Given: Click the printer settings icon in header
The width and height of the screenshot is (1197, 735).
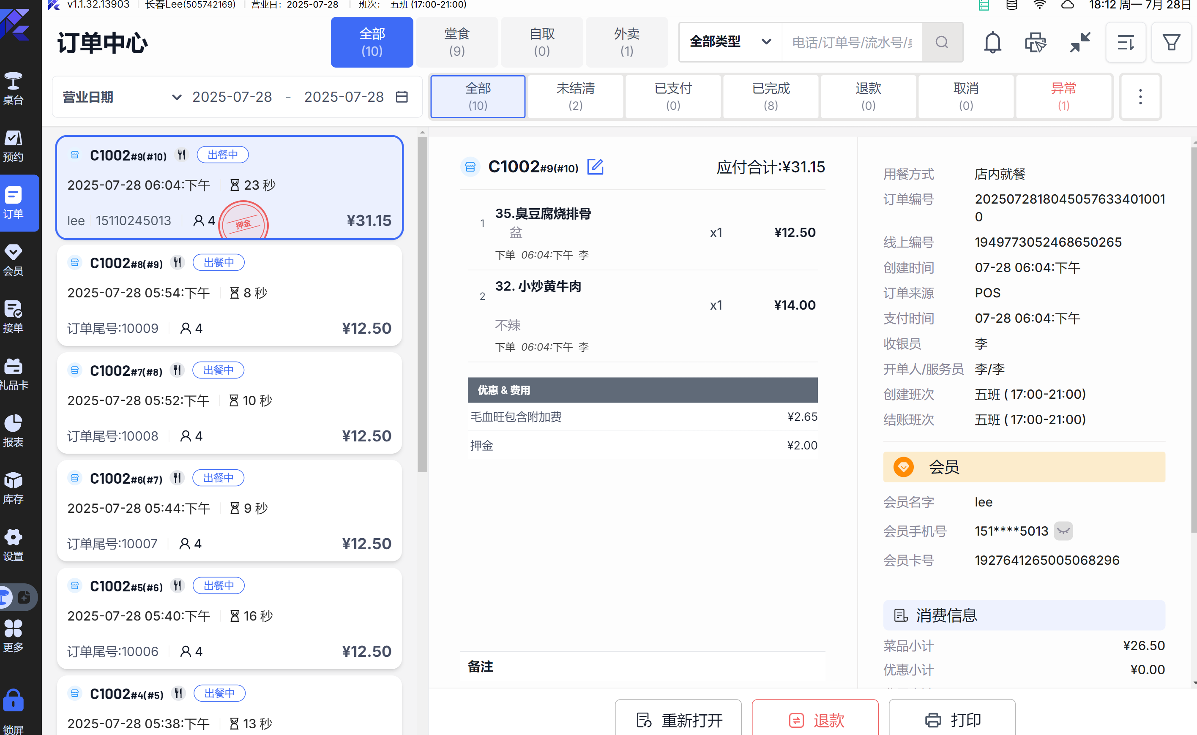Looking at the screenshot, I should coord(1036,43).
